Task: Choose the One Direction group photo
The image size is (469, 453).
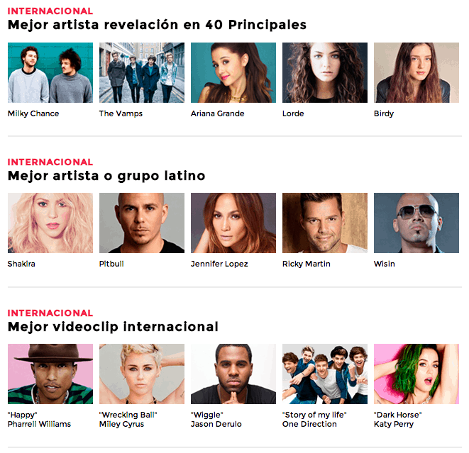Action: pyautogui.click(x=325, y=374)
